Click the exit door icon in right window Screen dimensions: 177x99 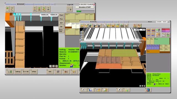[148, 90]
